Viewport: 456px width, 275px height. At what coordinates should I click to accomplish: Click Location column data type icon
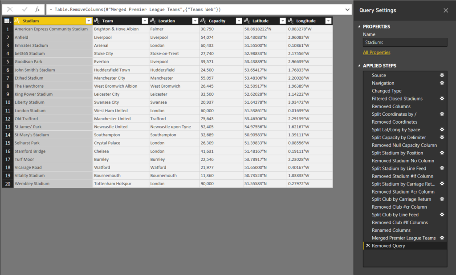click(153, 21)
